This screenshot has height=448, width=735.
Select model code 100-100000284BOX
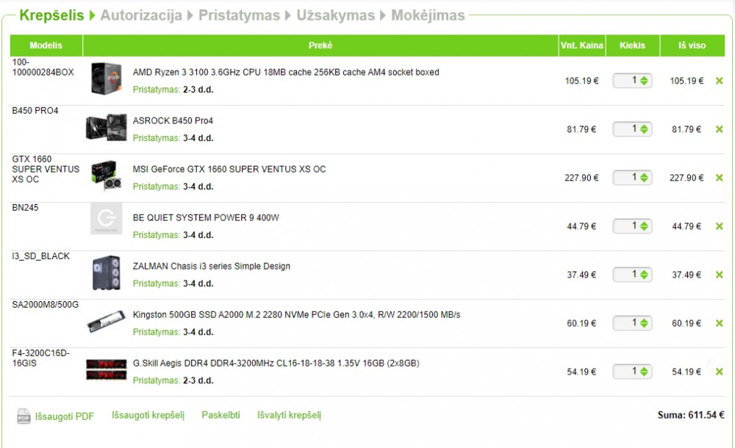[43, 67]
